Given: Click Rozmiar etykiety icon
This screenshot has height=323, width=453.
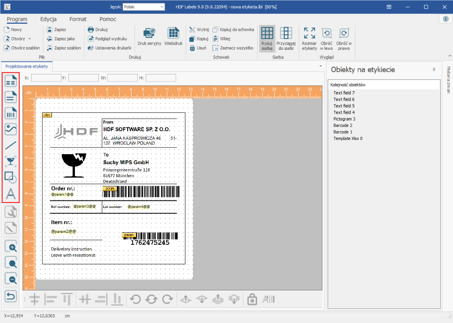Looking at the screenshot, I should point(310,39).
